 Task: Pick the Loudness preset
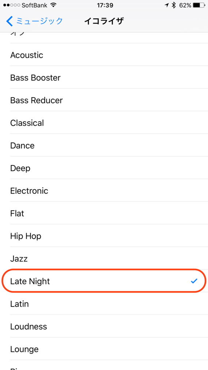[x=104, y=327]
